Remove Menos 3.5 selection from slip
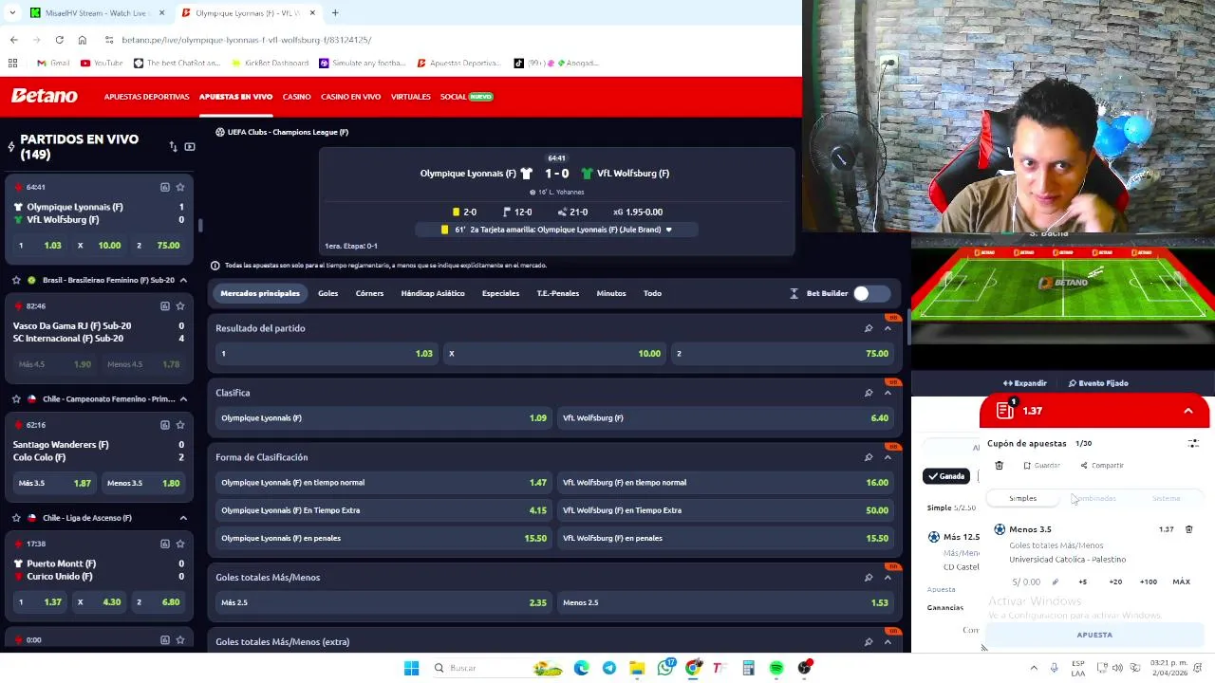Screen dimensions: 1215x683 (1188, 529)
